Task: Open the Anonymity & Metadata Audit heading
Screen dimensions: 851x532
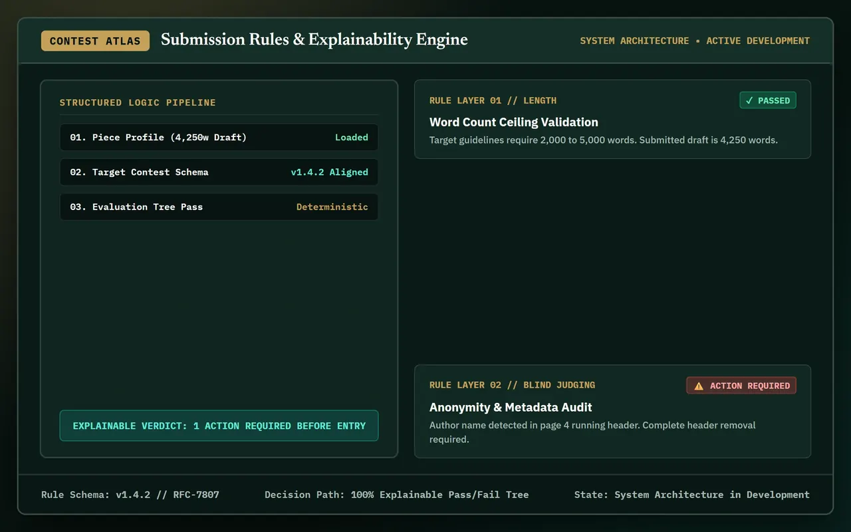Action: pyautogui.click(x=511, y=407)
